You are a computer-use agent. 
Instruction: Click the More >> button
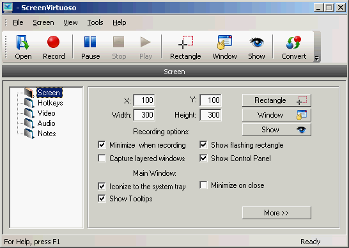(x=276, y=213)
